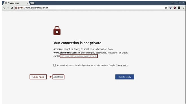186x104 pixels.
Task: Close the Privacy error tab
Action: tap(27, 3)
